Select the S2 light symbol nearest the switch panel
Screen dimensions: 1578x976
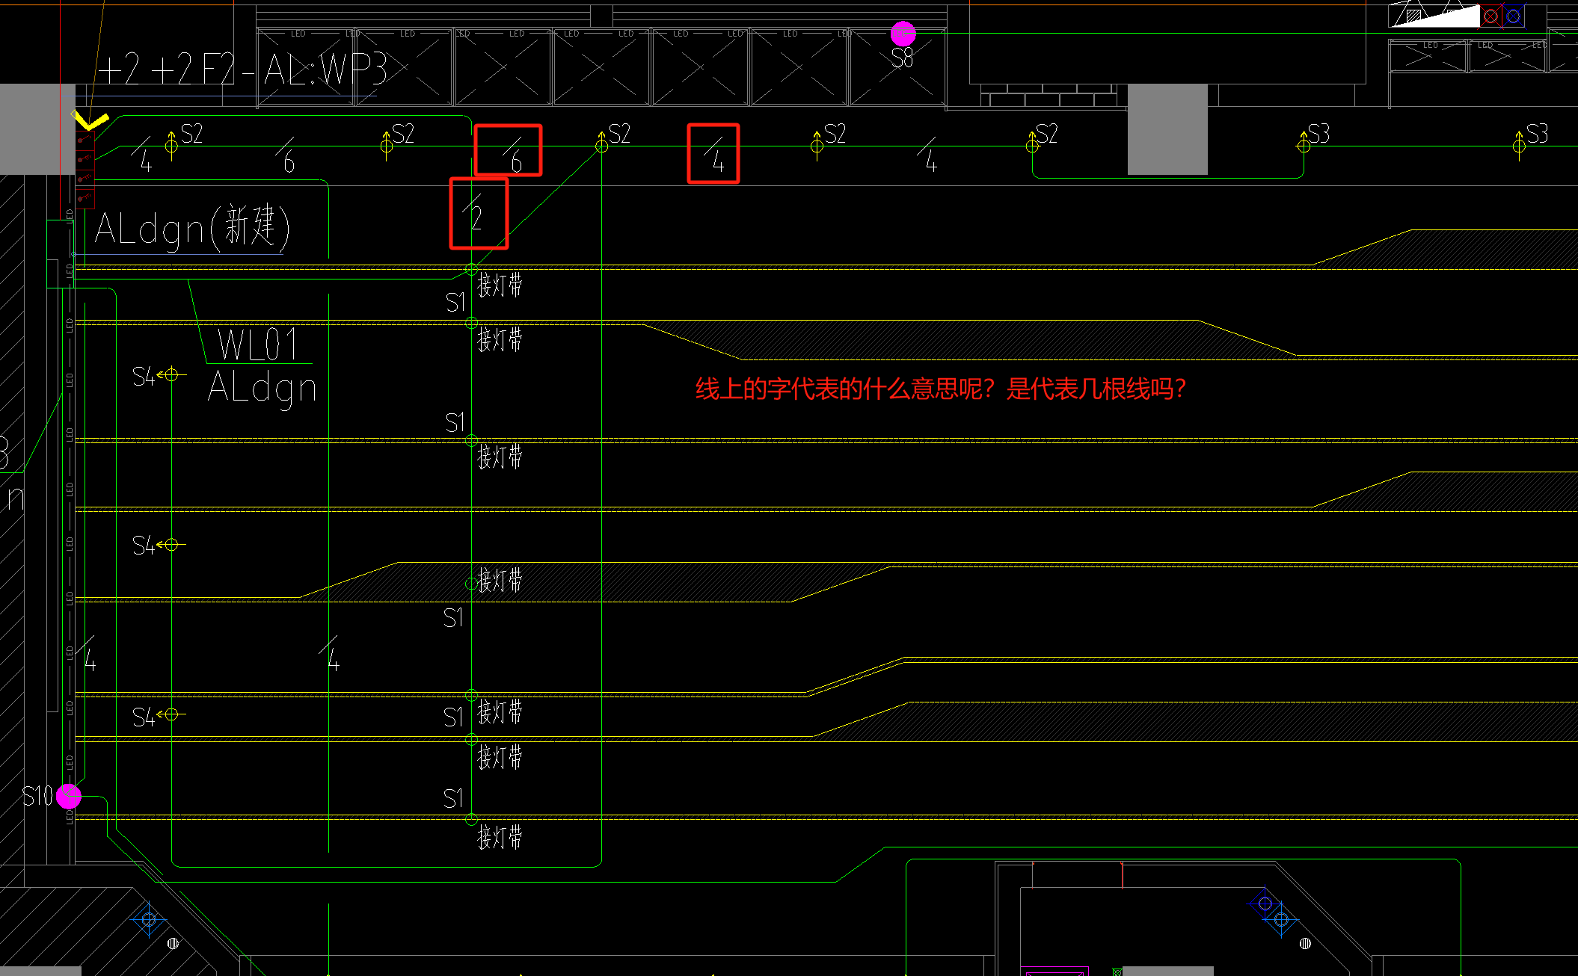171,145
